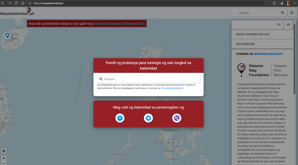Click the top-right search magnifier icon
The width and height of the screenshot is (298, 165).
[282, 13]
